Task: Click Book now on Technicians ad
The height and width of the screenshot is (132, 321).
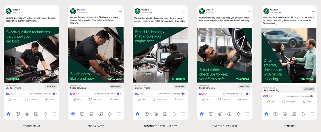Action: click(51, 87)
